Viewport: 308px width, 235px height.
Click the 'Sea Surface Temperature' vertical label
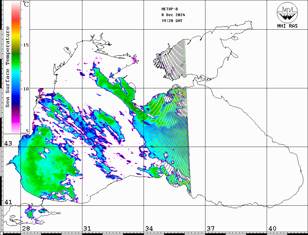8,67
